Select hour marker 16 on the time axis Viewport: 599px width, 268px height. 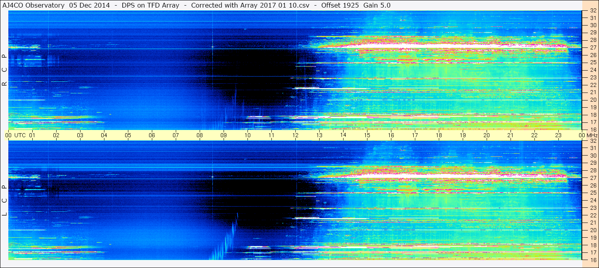tap(391, 135)
